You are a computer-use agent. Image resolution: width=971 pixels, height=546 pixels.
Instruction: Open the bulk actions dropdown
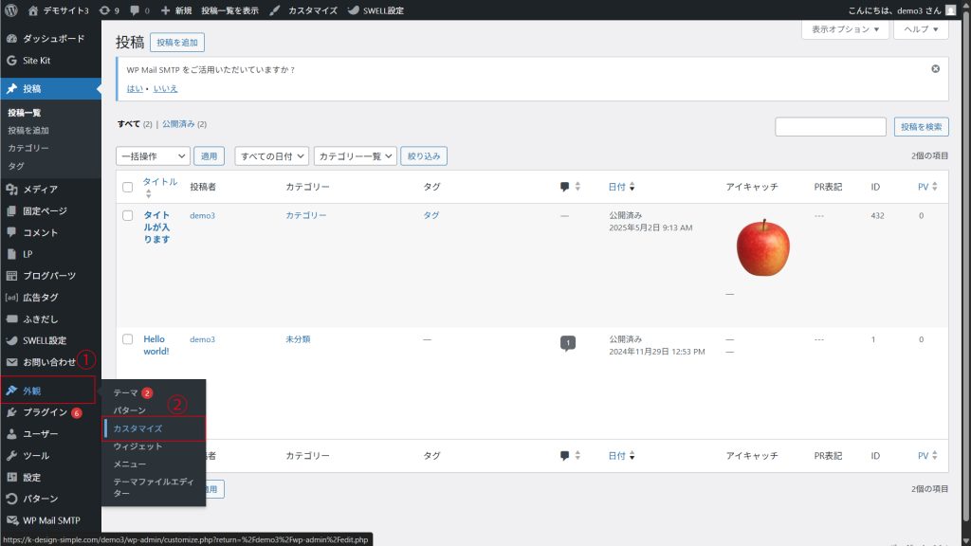tap(153, 155)
